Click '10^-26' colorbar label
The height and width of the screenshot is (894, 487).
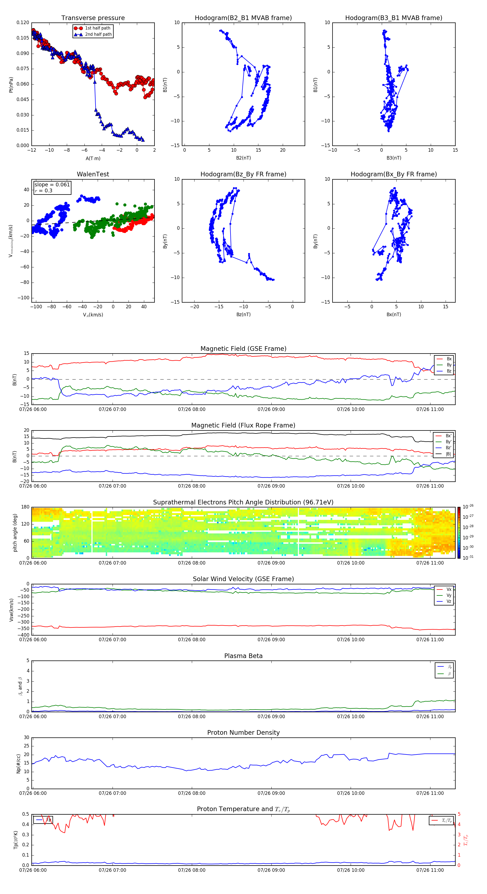point(468,507)
